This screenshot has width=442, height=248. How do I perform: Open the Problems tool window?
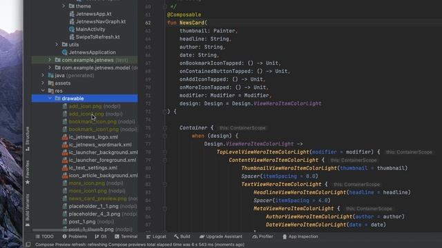pos(75,236)
